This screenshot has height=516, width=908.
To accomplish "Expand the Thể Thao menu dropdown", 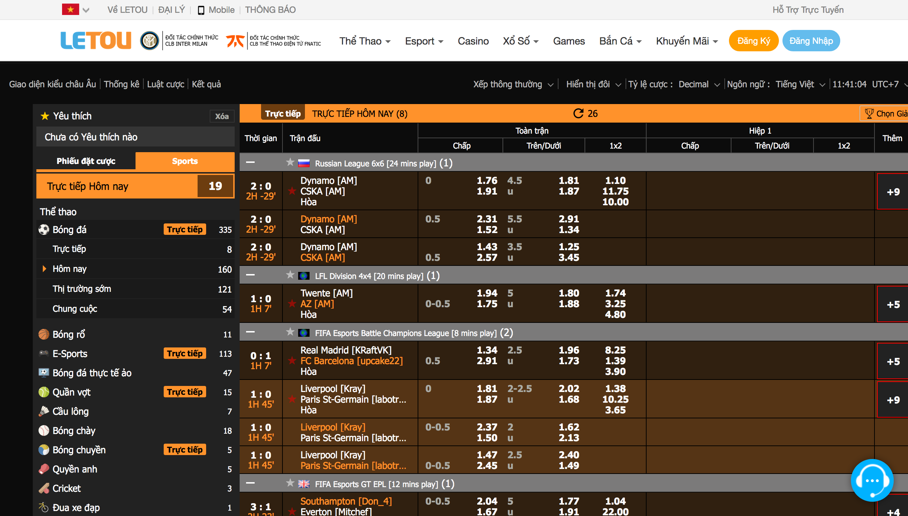I will [x=365, y=41].
